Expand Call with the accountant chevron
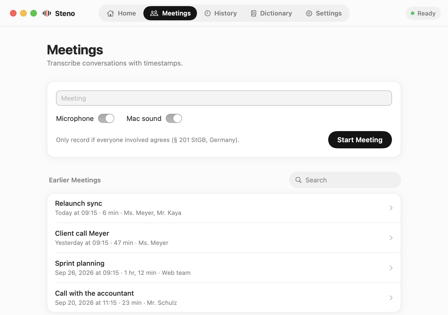 click(x=391, y=298)
